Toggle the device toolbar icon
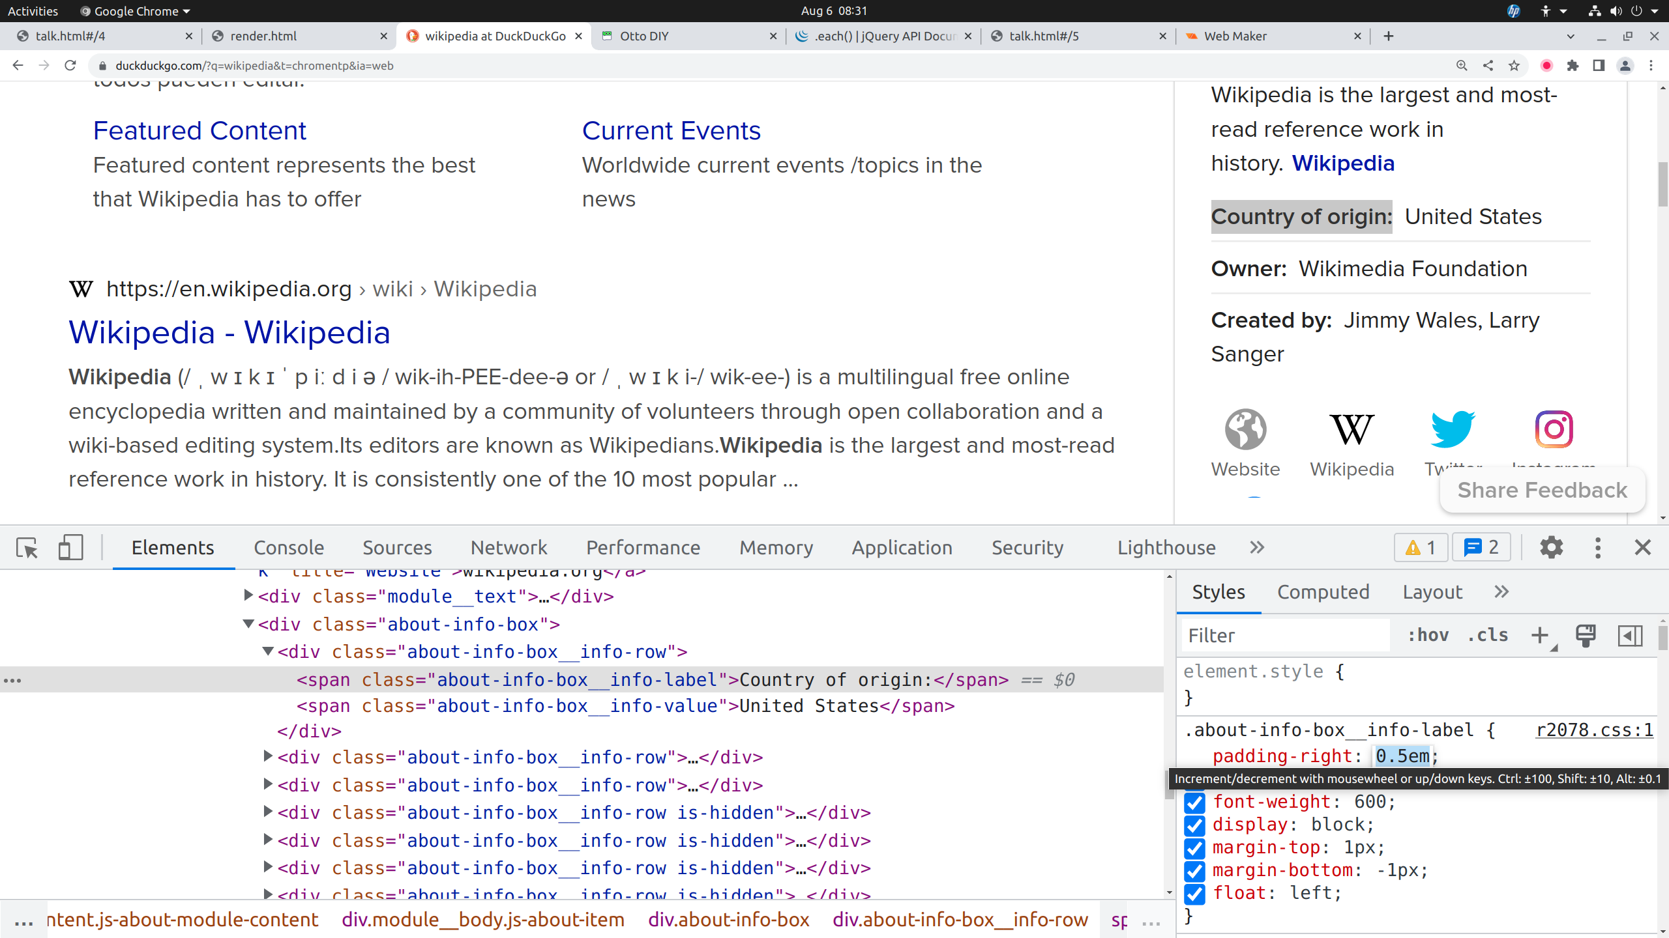Image resolution: width=1669 pixels, height=938 pixels. [70, 548]
